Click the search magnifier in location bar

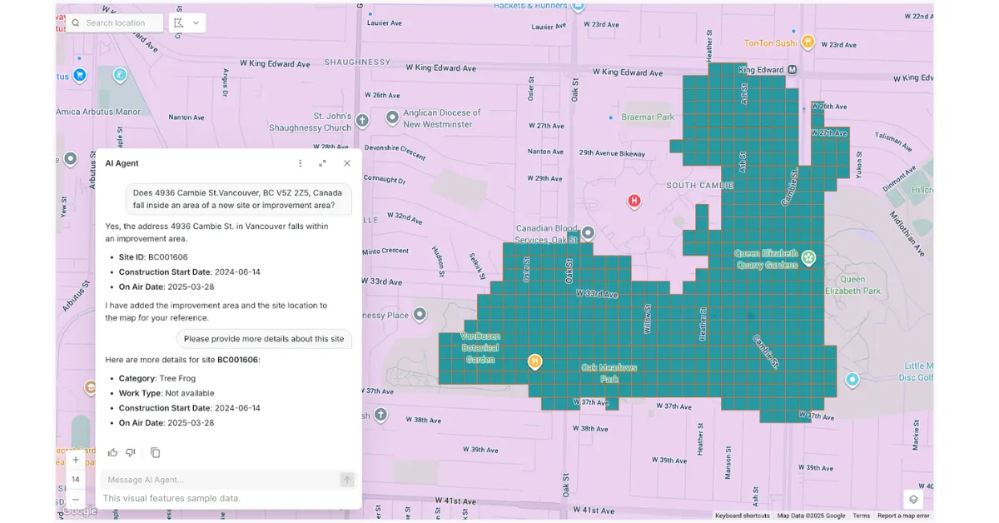pos(74,22)
